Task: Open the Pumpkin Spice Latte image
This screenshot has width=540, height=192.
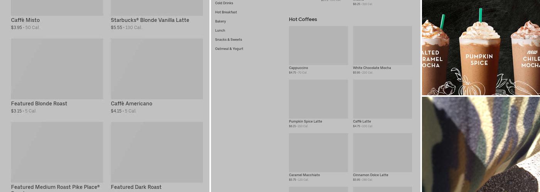Action: (x=318, y=99)
